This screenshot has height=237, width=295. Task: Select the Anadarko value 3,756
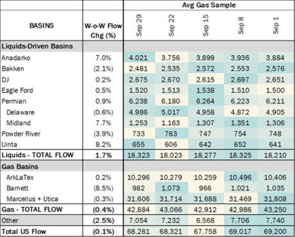pyautogui.click(x=171, y=58)
